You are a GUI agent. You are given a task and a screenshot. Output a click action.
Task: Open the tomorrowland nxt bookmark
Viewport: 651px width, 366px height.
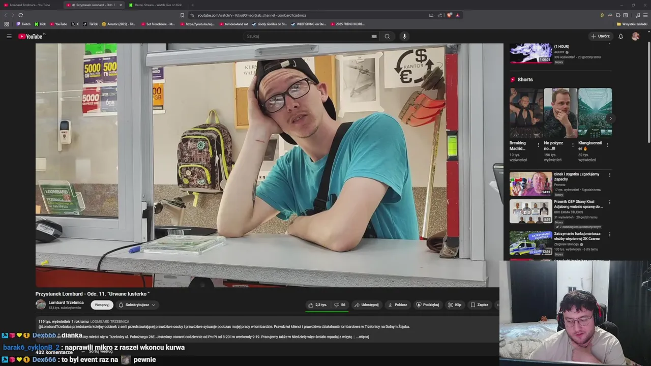pyautogui.click(x=234, y=24)
